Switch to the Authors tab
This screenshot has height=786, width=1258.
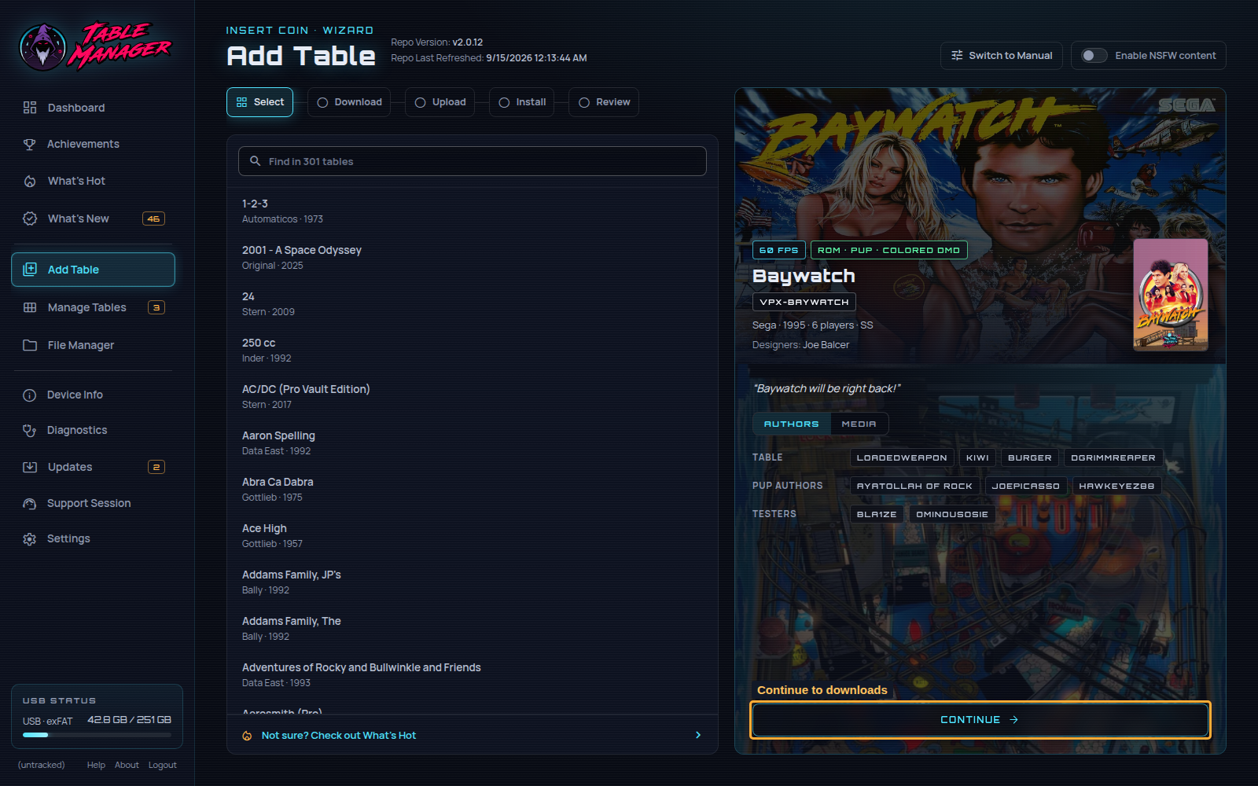tap(792, 424)
